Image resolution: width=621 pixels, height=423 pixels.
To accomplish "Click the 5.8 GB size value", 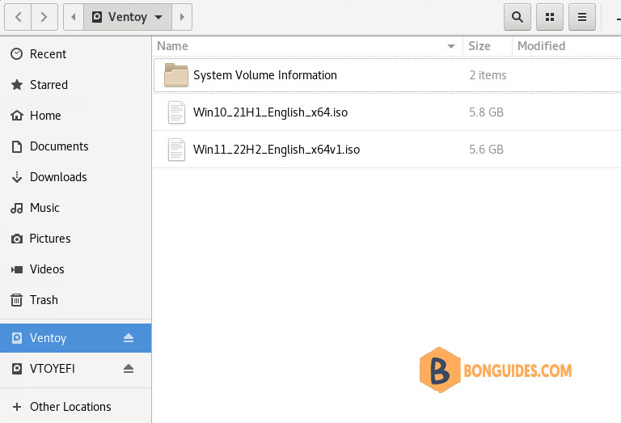I will click(486, 112).
